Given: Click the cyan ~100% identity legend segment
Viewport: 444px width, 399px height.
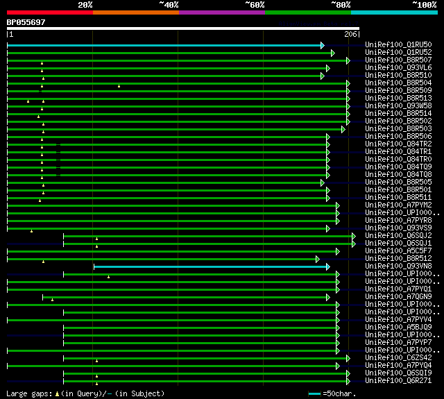Looking at the screenshot, I should tap(395, 12).
